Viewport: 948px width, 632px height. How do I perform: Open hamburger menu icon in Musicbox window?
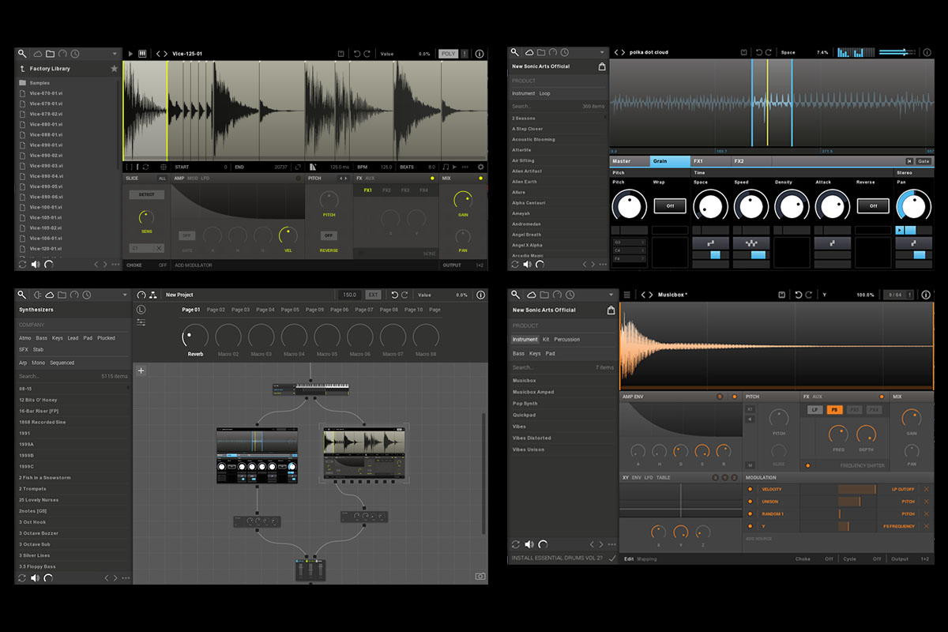click(x=627, y=295)
